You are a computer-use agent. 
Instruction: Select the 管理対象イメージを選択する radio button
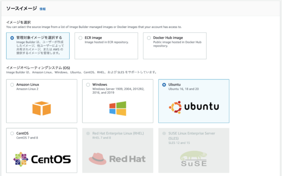pyautogui.click(x=12, y=38)
